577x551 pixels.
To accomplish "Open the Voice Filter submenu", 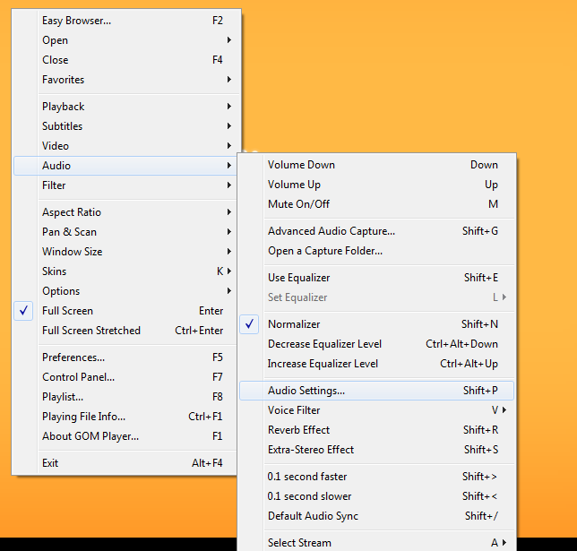I will click(294, 410).
